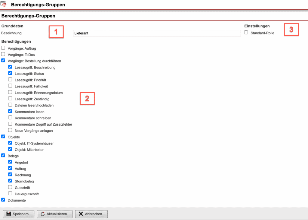
Task: Enable the Gutschrift permission
Action: click(x=10, y=187)
